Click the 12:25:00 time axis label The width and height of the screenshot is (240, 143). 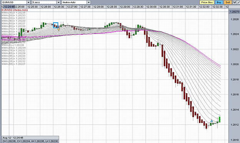coord(20,7)
